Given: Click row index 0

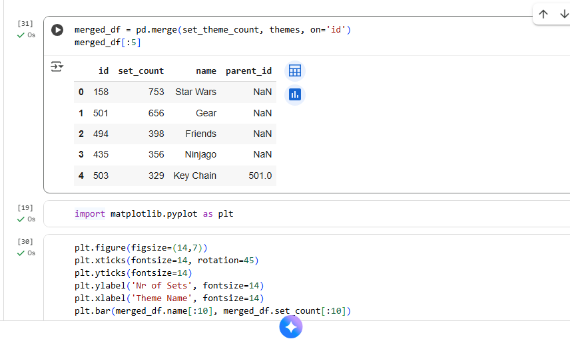Looking at the screenshot, I should (x=81, y=92).
